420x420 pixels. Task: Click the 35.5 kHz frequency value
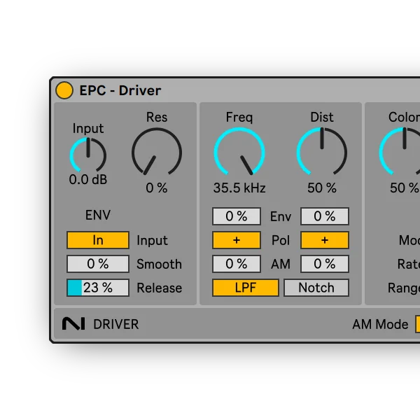pos(239,188)
